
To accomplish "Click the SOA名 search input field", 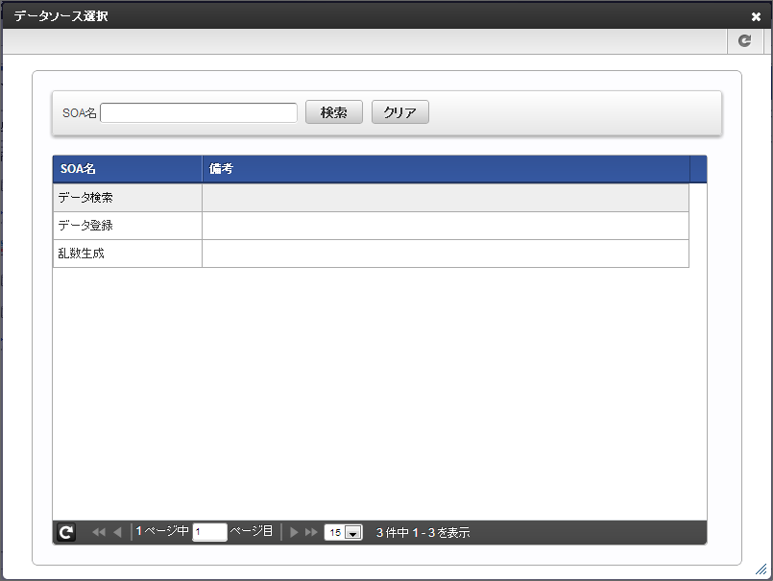I will (199, 113).
